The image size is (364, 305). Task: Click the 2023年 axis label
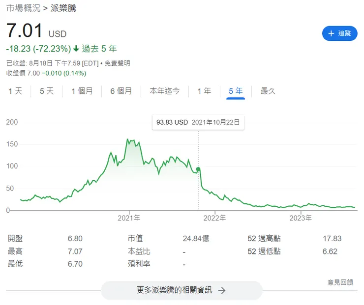coord(301,218)
